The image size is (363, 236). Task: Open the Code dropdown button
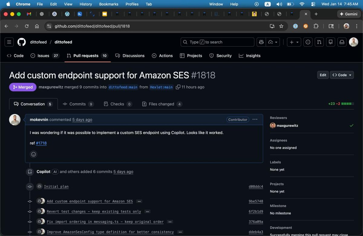(342, 75)
